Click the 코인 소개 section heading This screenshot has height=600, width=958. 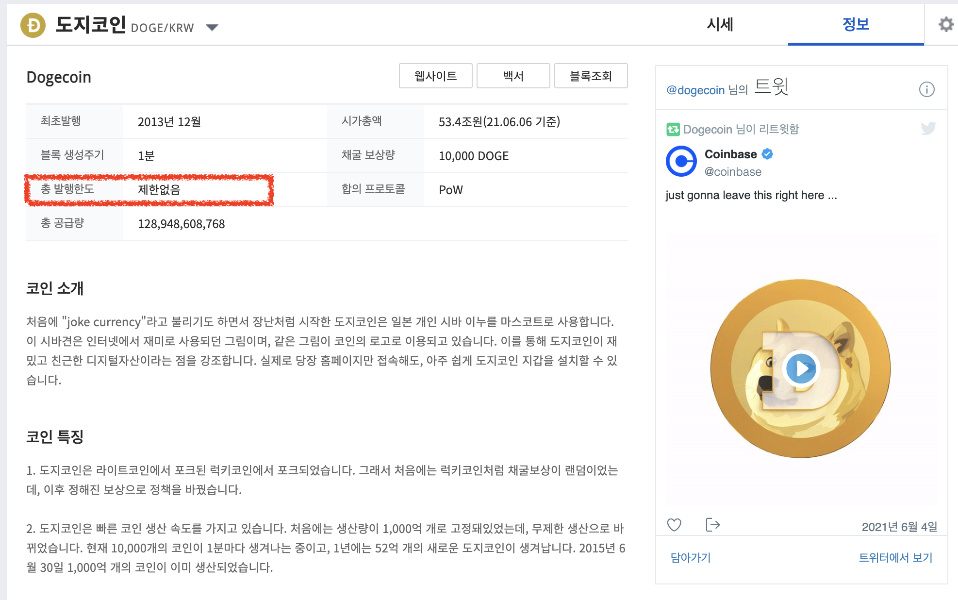[x=55, y=288]
